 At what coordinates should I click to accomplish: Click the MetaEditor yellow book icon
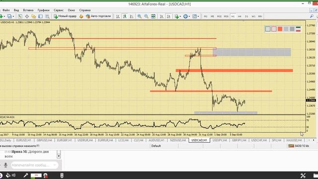click(81, 16)
